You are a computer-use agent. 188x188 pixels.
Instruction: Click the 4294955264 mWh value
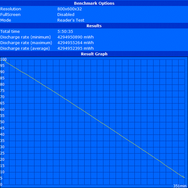click(x=76, y=43)
